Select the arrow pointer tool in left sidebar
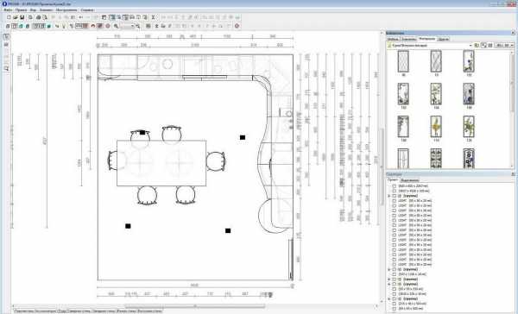Image resolution: width=518 pixels, height=314 pixels. [6, 37]
